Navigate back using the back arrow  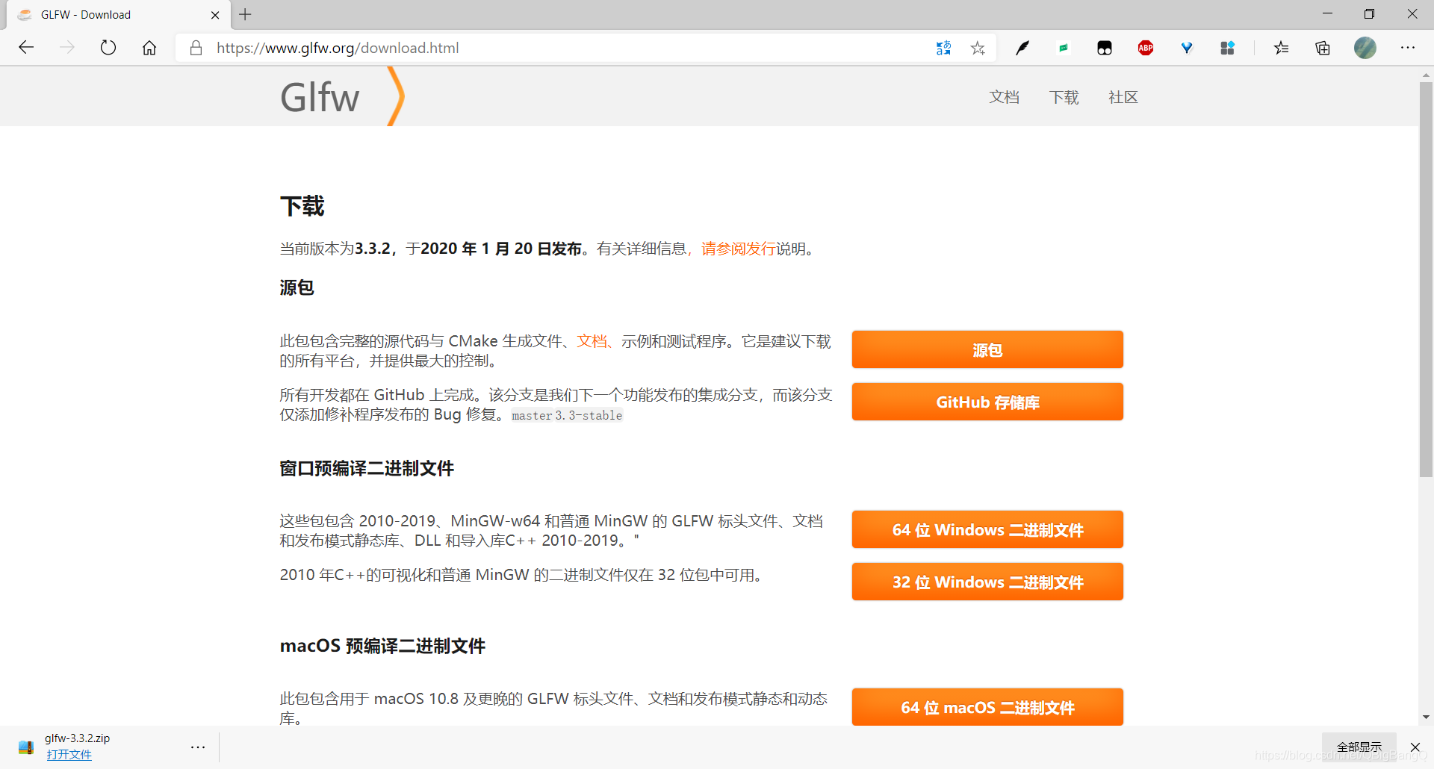(x=27, y=47)
